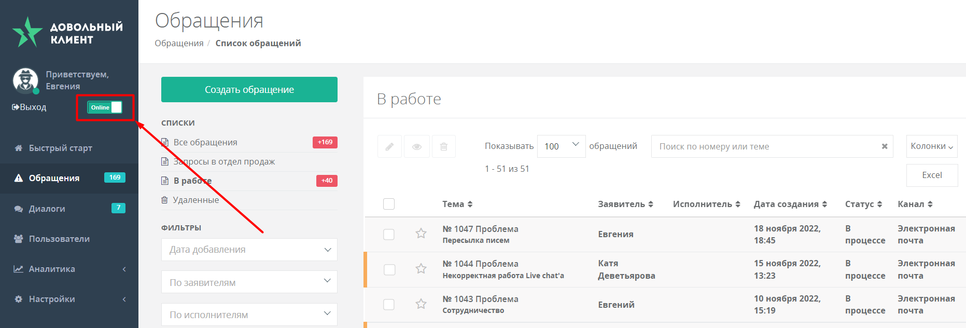Click the +169 badge on Все обращения
Screen dimensions: 966x328
[325, 142]
